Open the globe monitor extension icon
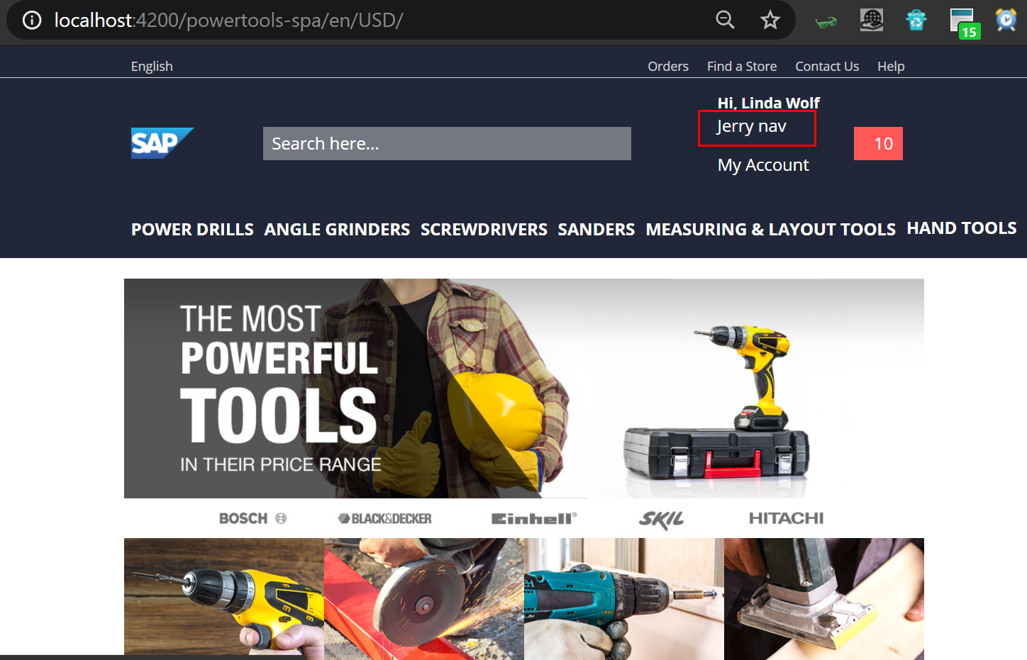The height and width of the screenshot is (660, 1027). [872, 20]
